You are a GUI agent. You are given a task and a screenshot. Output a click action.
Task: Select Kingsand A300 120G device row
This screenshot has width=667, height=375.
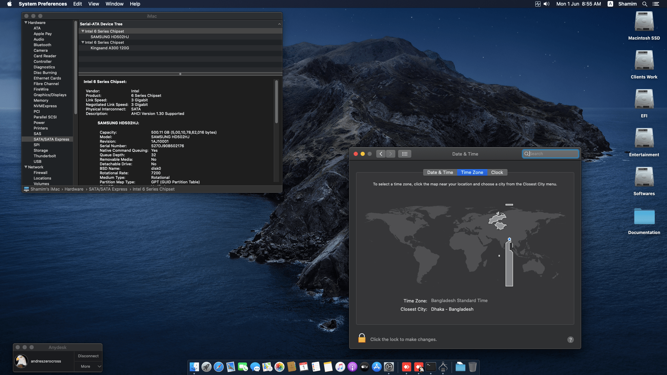tap(110, 48)
